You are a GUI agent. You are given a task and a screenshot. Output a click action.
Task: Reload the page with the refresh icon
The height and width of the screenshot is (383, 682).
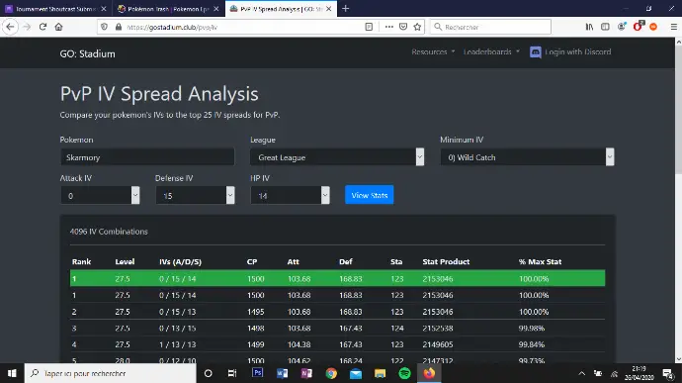coord(43,27)
